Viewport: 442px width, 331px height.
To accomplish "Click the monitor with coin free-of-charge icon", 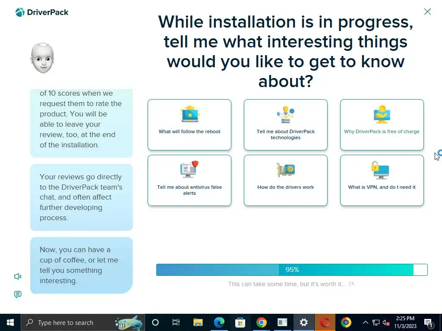I will tap(382, 114).
